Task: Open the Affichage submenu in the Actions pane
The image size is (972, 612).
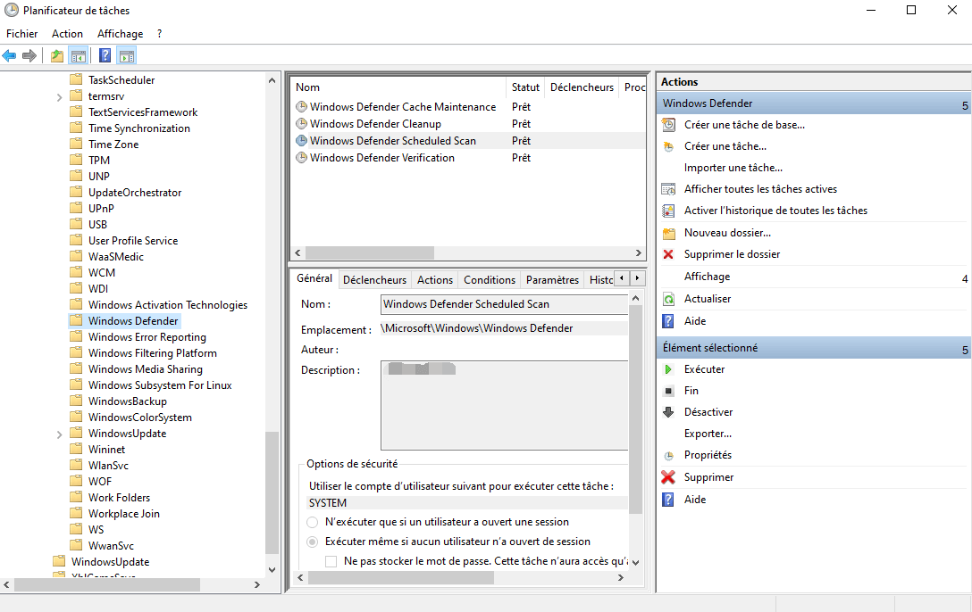Action: [x=813, y=277]
